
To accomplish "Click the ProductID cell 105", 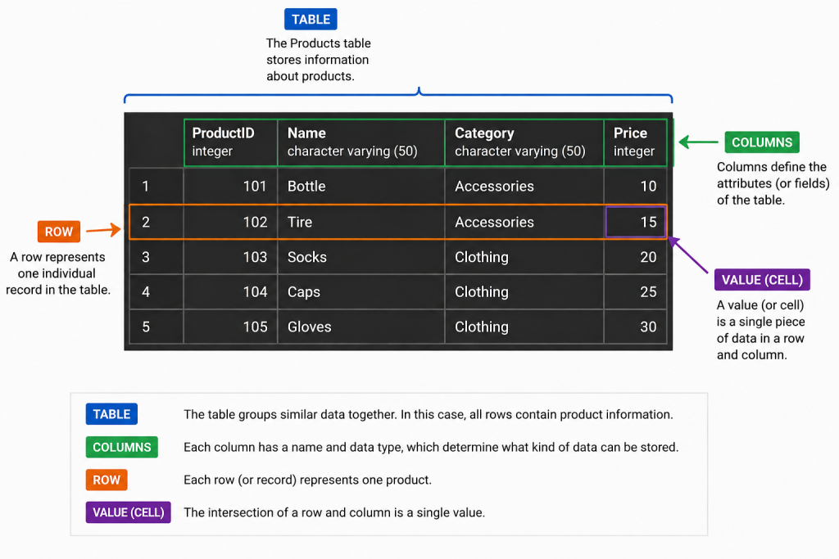I will click(230, 327).
